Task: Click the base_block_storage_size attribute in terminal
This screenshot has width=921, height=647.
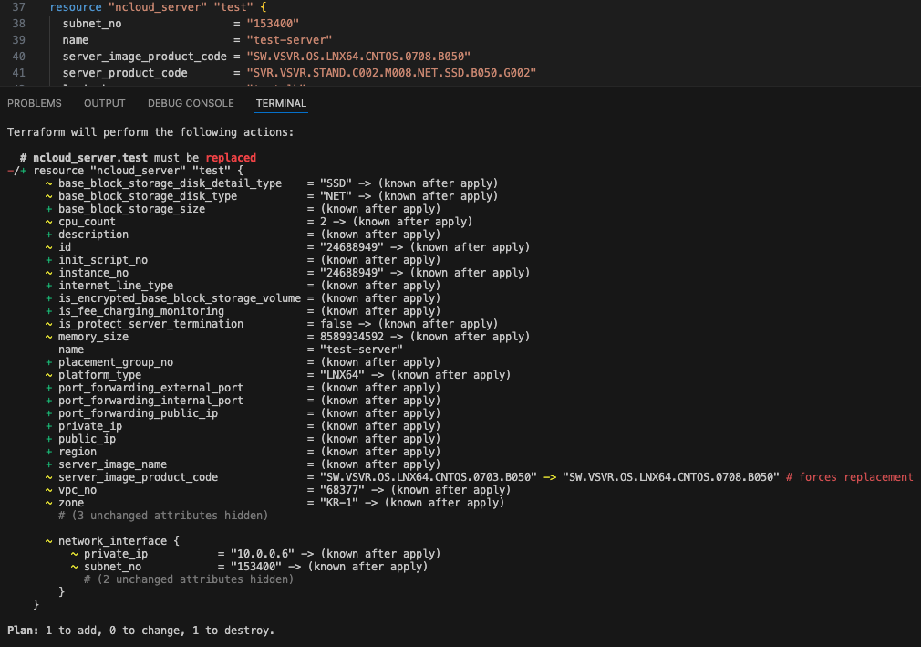Action: [131, 209]
